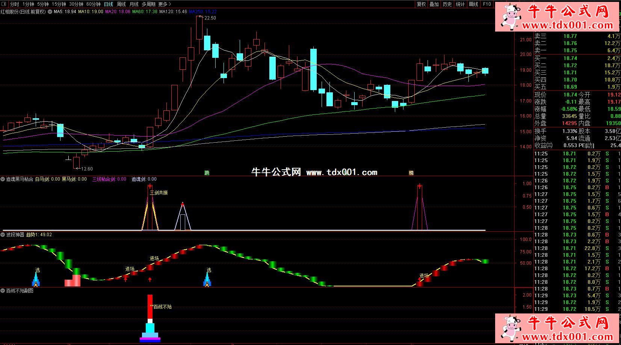Expand the 追魂黑马粘合 indicator dropdown
Image resolution: width=621 pixels, height=345 pixels.
pyautogui.click(x=3, y=179)
